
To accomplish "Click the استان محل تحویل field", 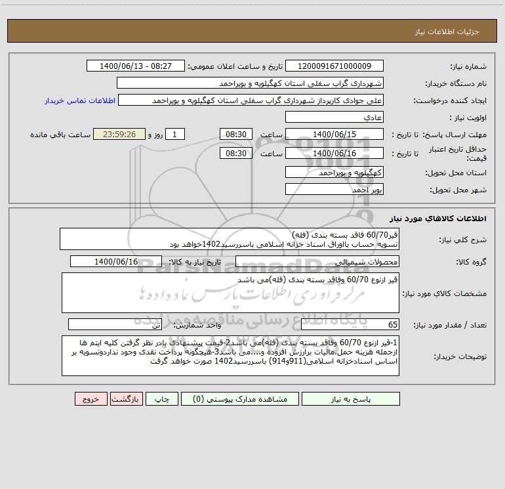I will 334,173.
